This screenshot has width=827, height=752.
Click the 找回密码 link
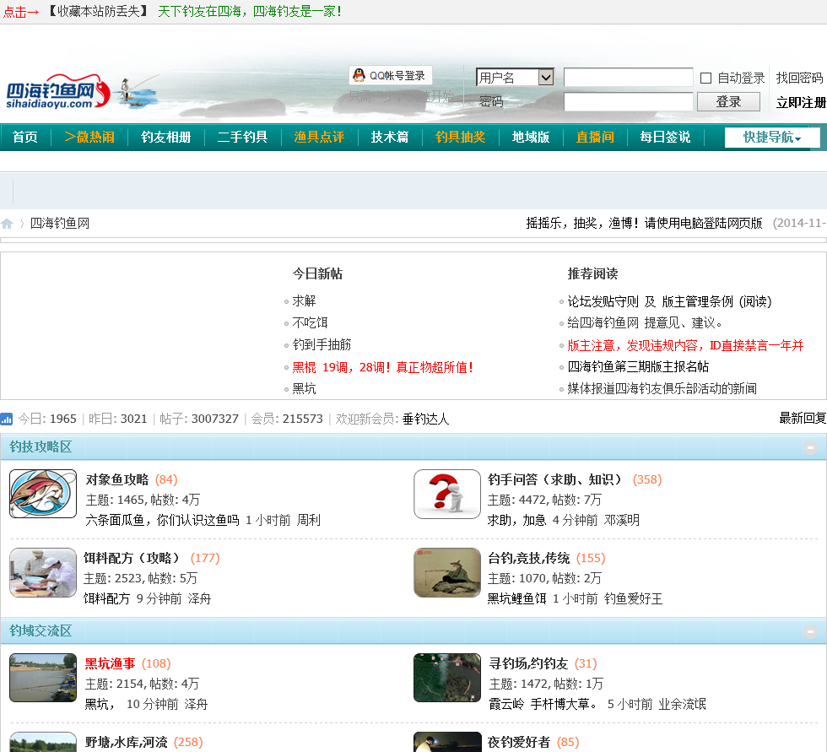[799, 78]
